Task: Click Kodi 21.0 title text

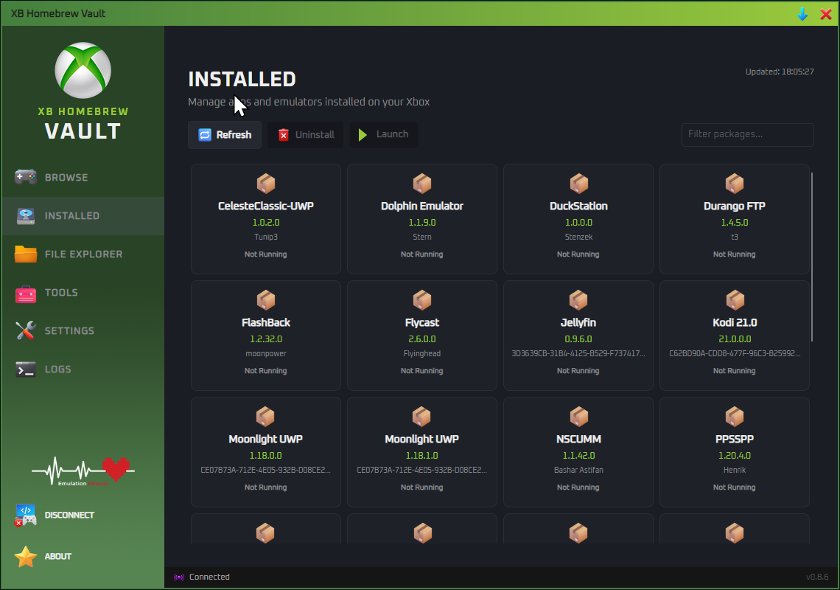Action: click(x=735, y=322)
